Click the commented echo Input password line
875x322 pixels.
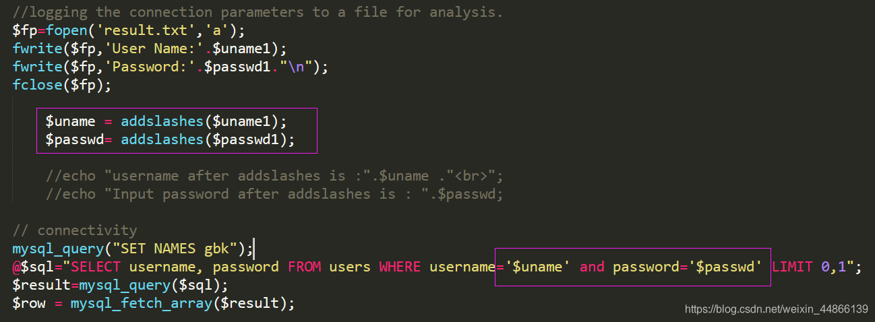(274, 195)
